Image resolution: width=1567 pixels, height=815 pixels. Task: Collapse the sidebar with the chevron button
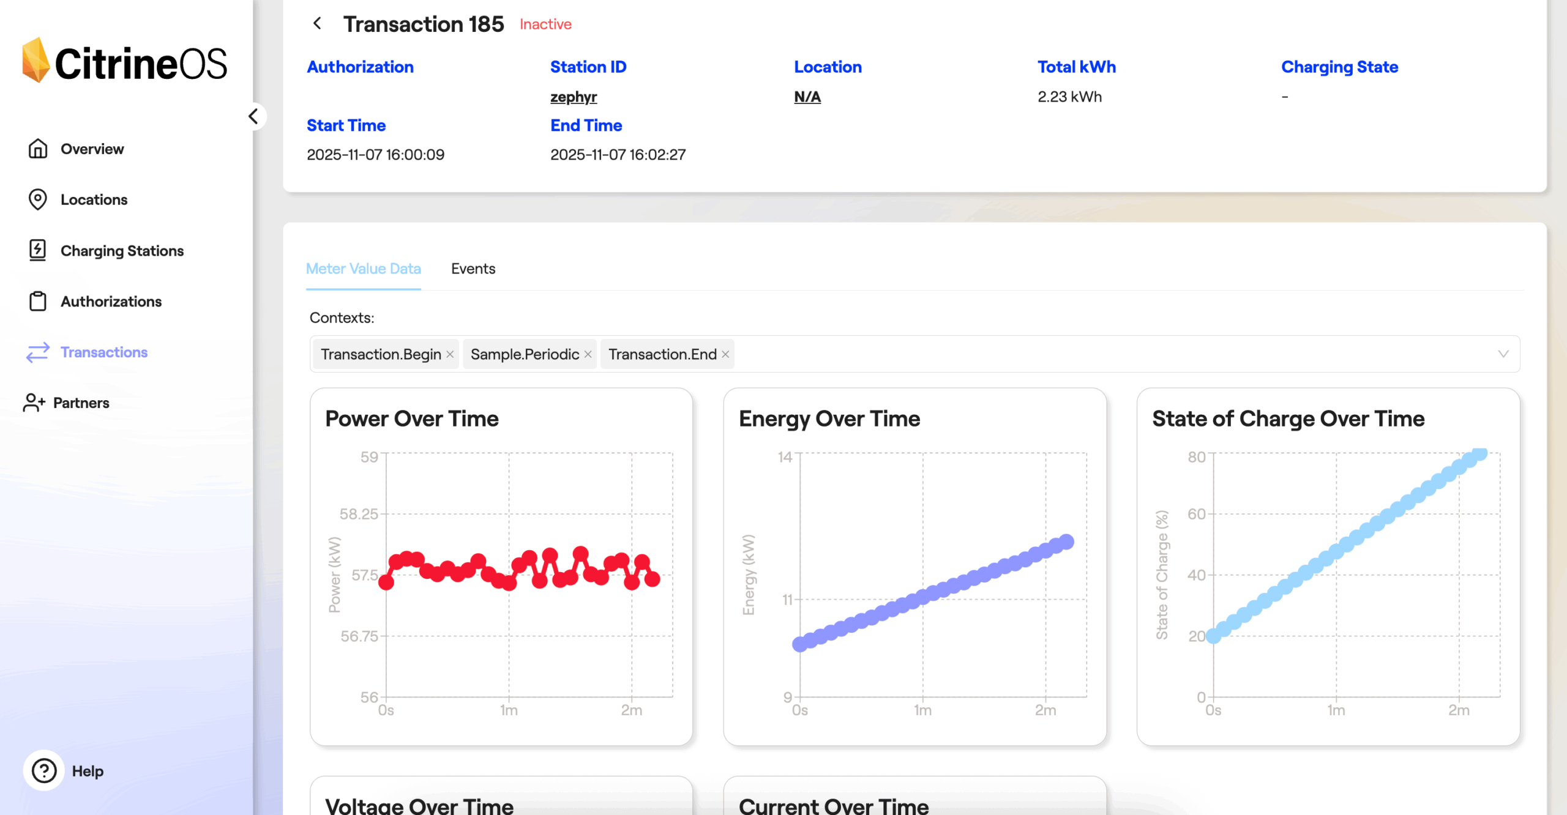pos(253,116)
